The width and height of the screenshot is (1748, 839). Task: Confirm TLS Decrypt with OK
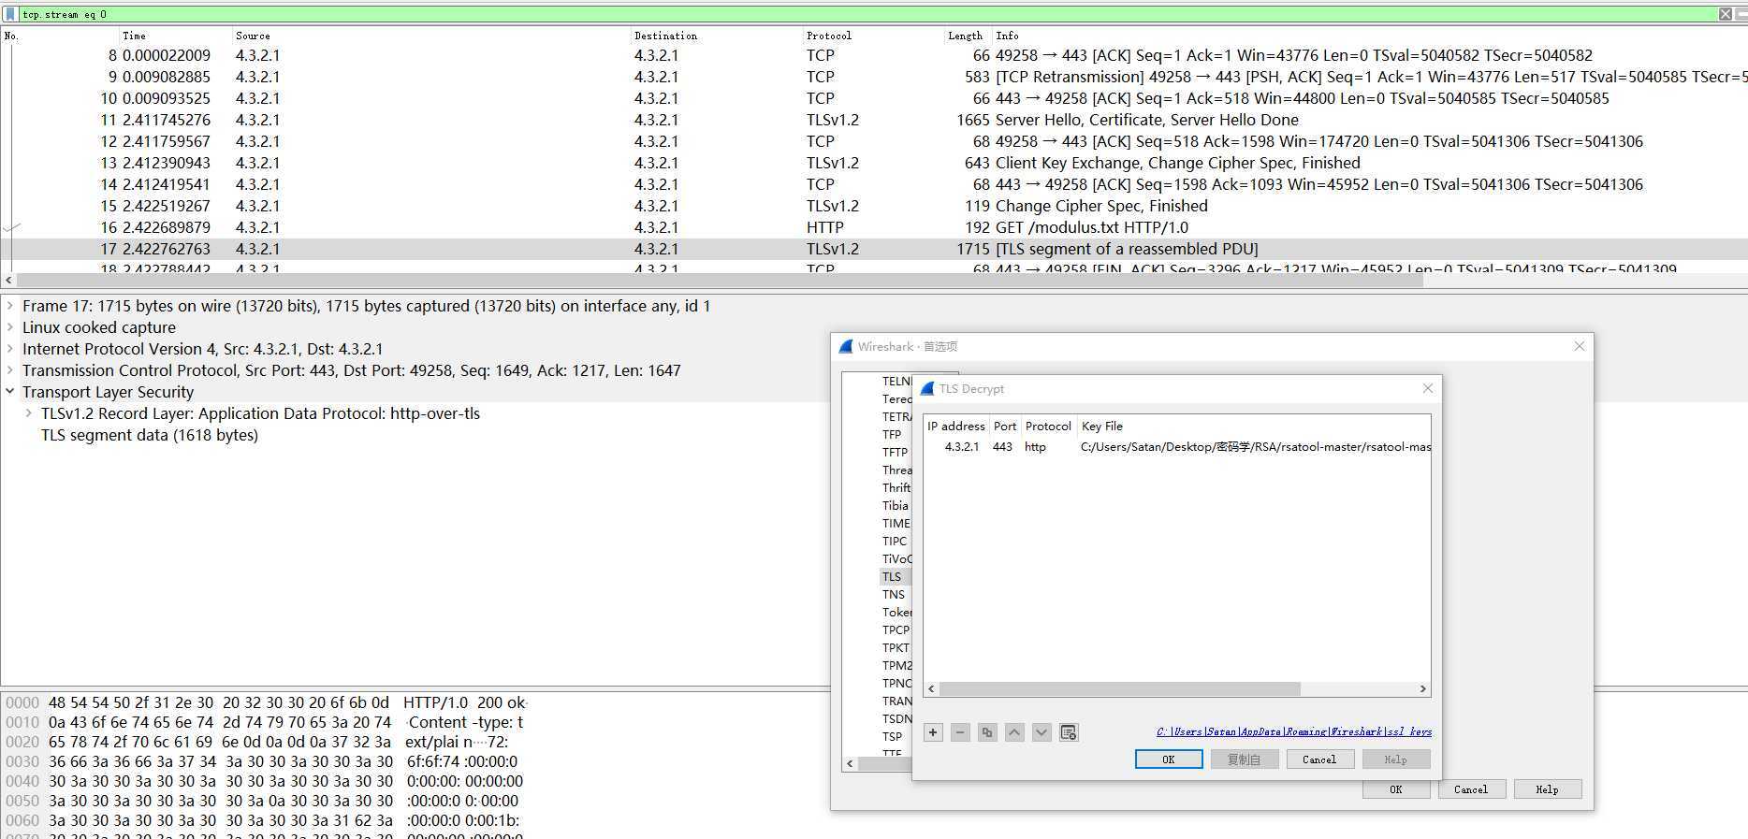point(1169,759)
